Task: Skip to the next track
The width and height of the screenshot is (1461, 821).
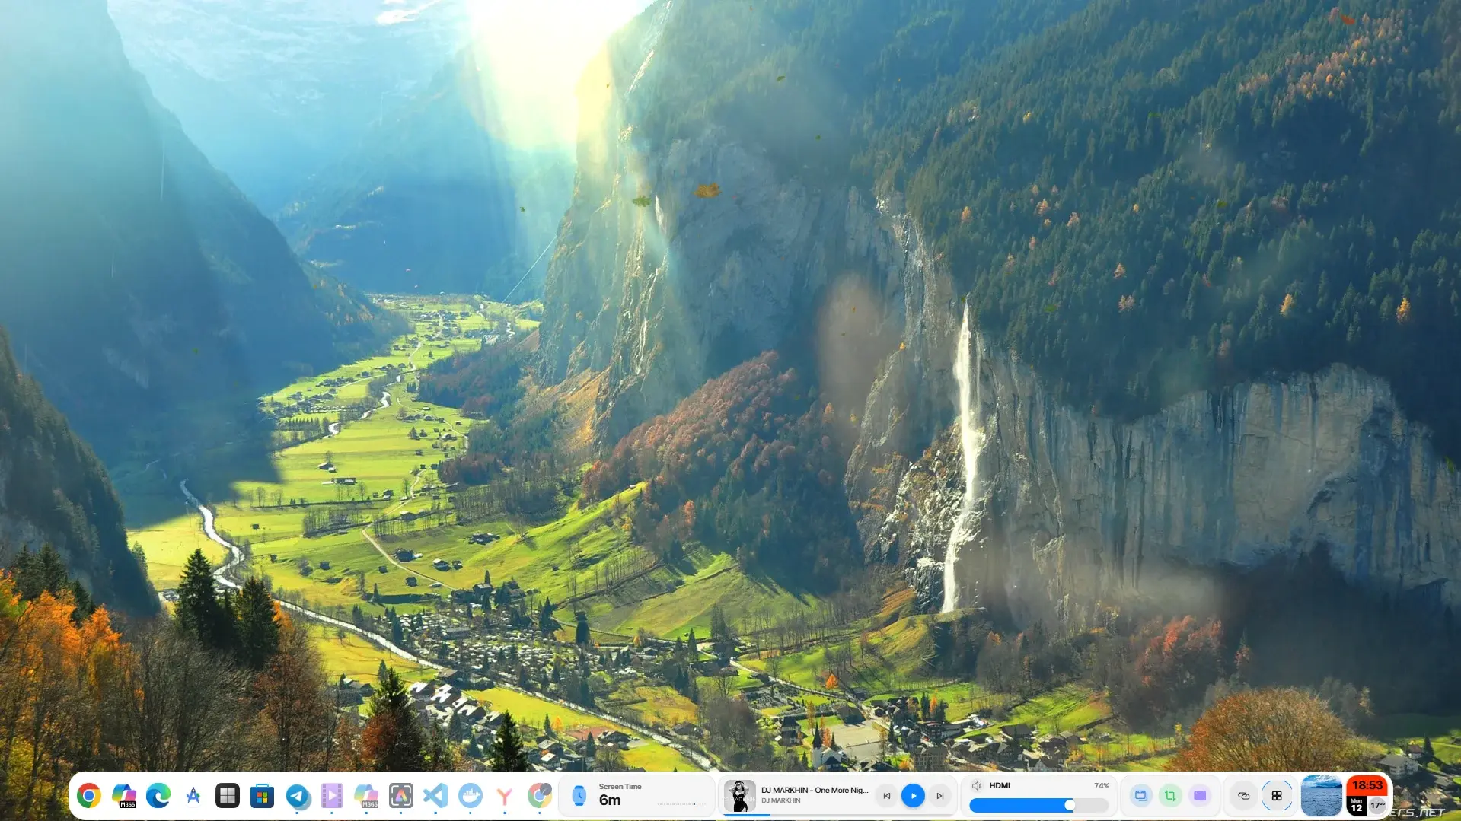Action: (x=940, y=796)
